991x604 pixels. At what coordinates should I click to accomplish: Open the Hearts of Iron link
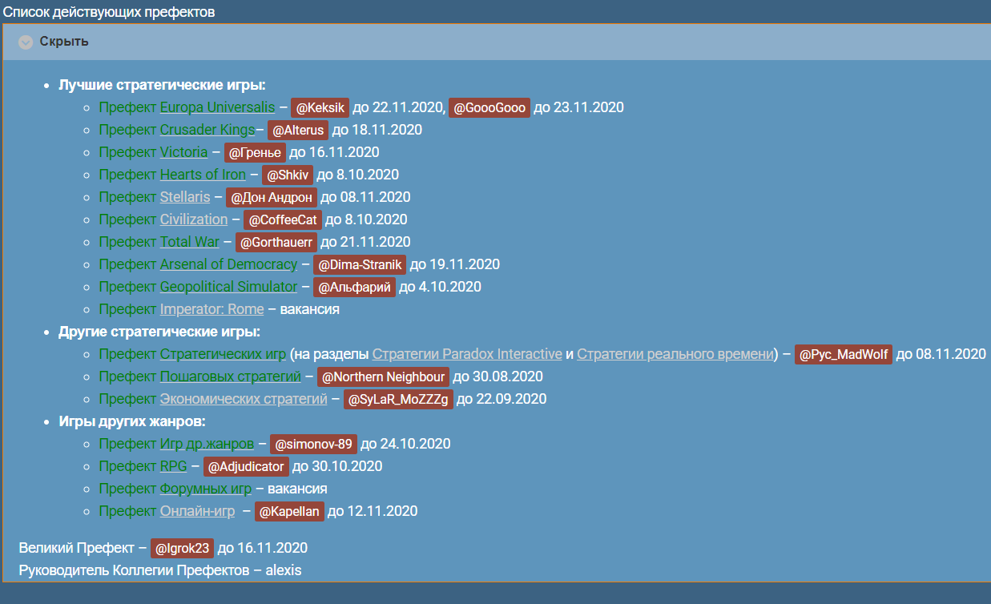[x=203, y=175]
